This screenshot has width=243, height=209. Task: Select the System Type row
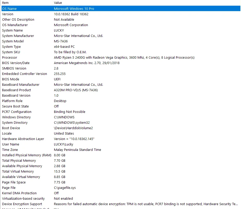(x=121, y=47)
